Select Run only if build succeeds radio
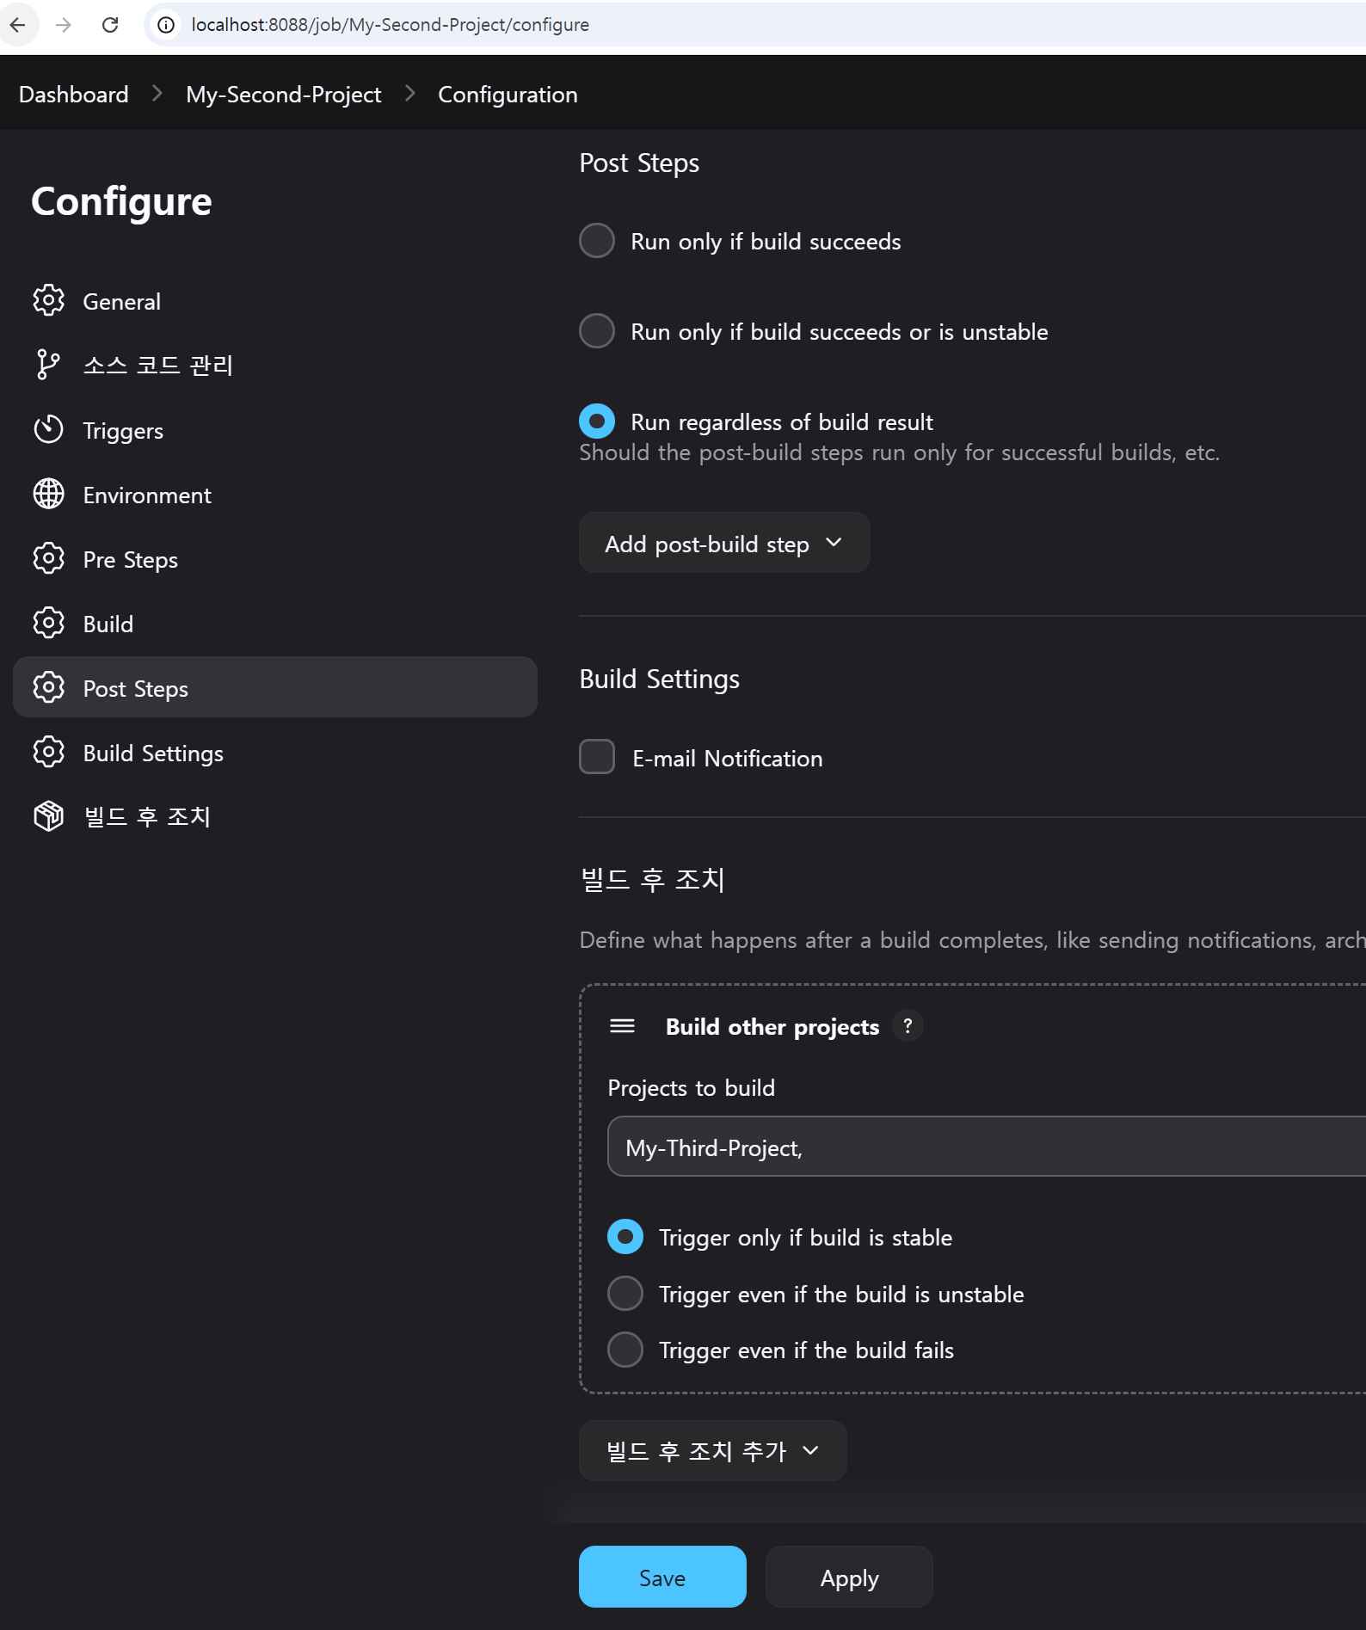Screen dimensions: 1366x1630 [597, 241]
